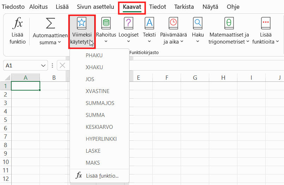Select row 5 header
The width and height of the screenshot is (284, 185).
(6, 120)
